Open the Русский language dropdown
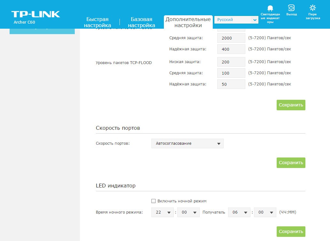Image resolution: width=330 pixels, height=241 pixels. 236,20
